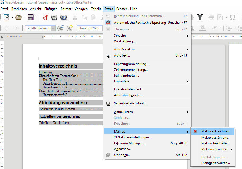Screen dimensions: 242x169
Task: Click the New Style wrench-with-star icon
Action: click(x=70, y=28)
